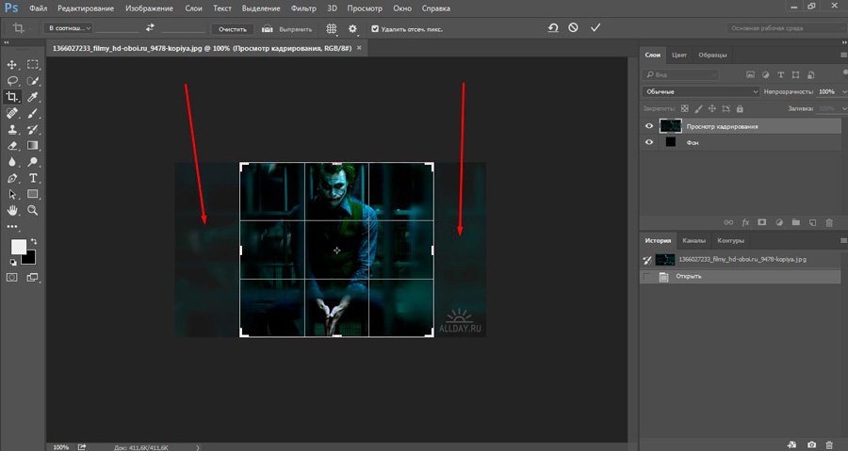Commit the crop with the checkmark
The image size is (848, 451).
595,27
